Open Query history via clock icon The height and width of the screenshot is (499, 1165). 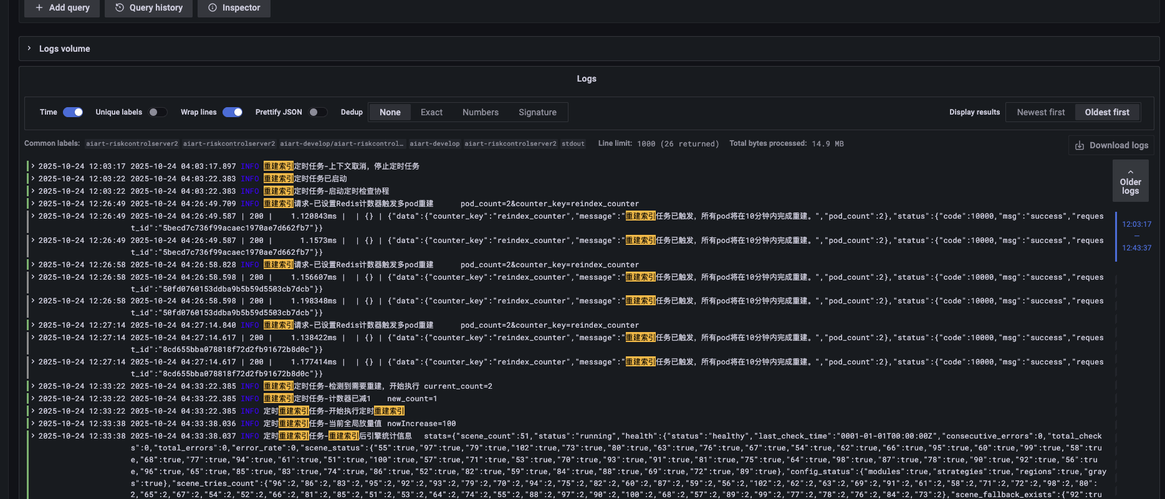click(120, 7)
